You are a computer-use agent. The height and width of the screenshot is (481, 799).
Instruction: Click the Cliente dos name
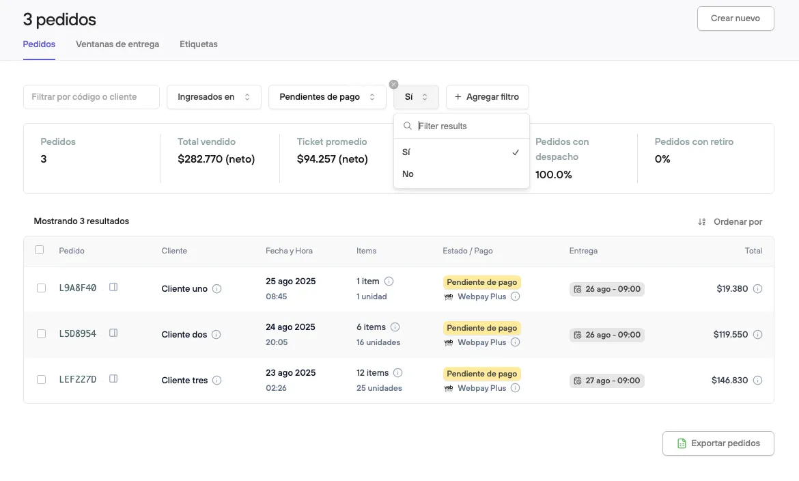click(184, 335)
